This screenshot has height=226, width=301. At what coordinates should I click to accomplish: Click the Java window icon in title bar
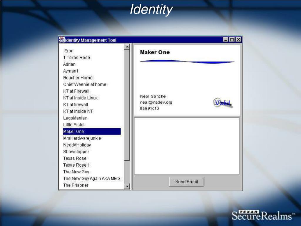click(x=62, y=40)
